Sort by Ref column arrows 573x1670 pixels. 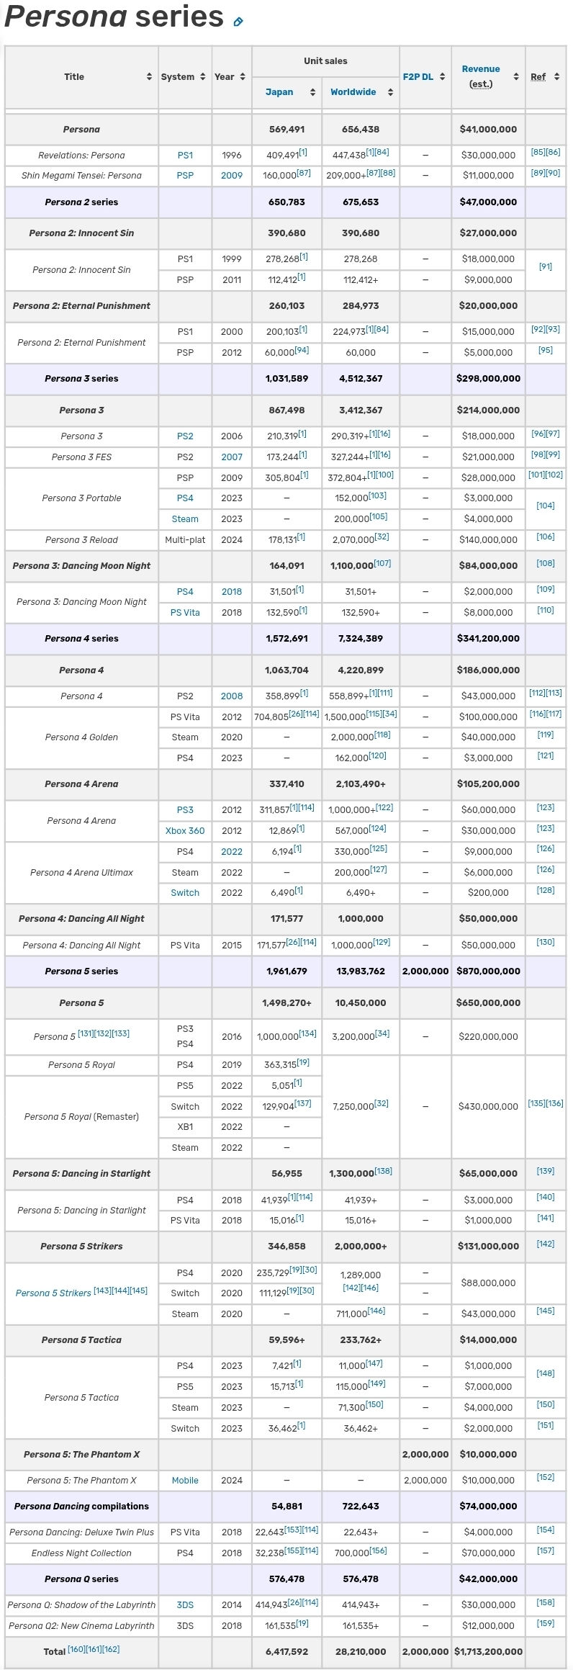point(556,77)
